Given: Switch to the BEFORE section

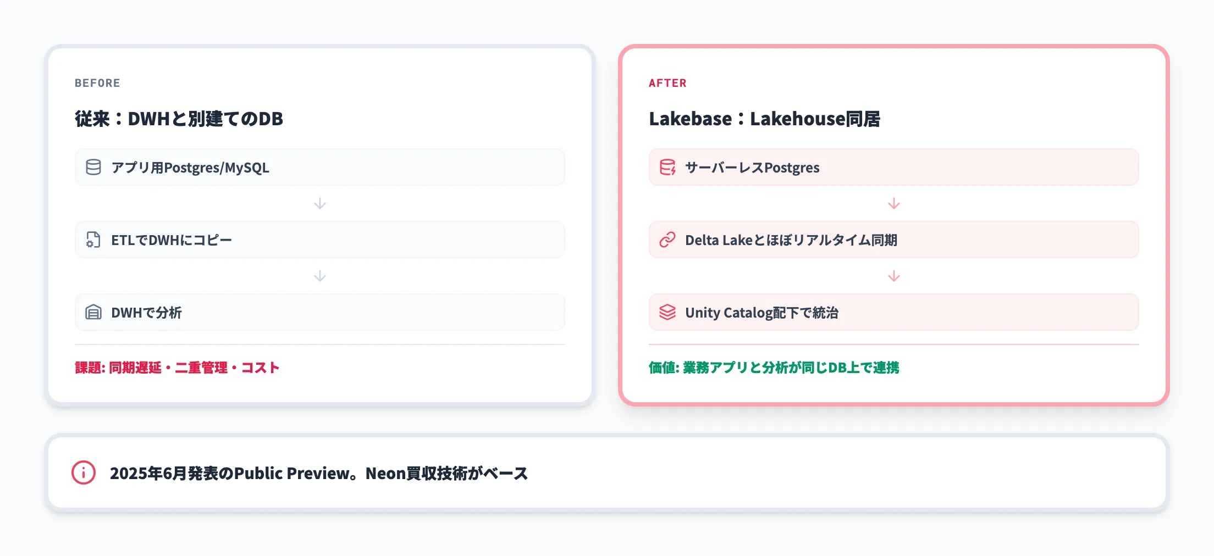Looking at the screenshot, I should click(97, 83).
